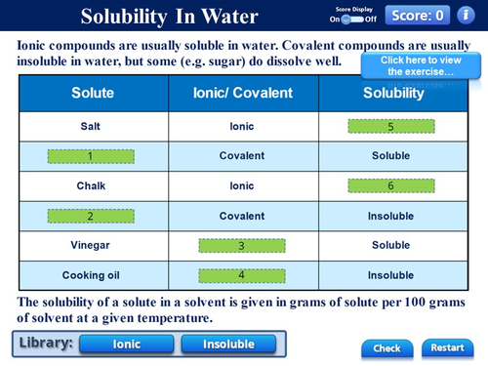Click the Library label in the bottom panel
This screenshot has height=366, width=488.
46,343
